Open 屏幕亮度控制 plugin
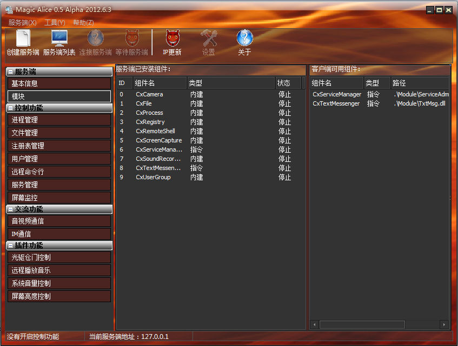Image resolution: width=458 pixels, height=346 pixels. [59, 296]
